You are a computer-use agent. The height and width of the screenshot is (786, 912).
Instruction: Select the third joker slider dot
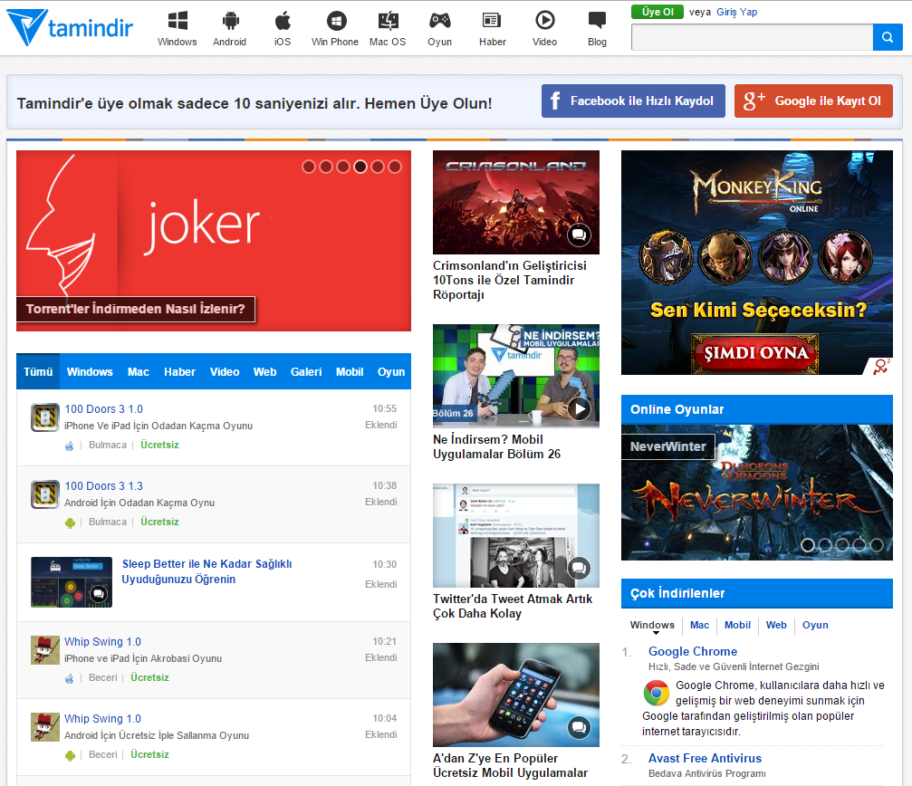tap(343, 167)
